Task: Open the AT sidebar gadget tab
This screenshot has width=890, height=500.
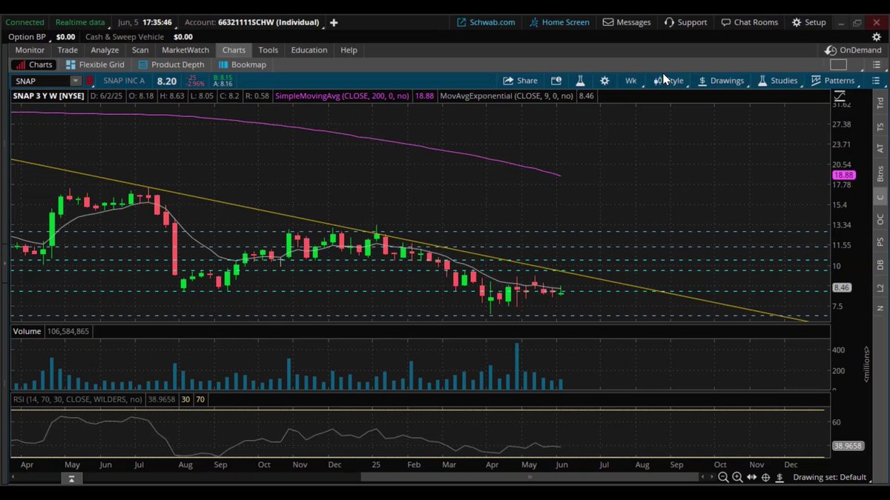Action: click(x=880, y=148)
